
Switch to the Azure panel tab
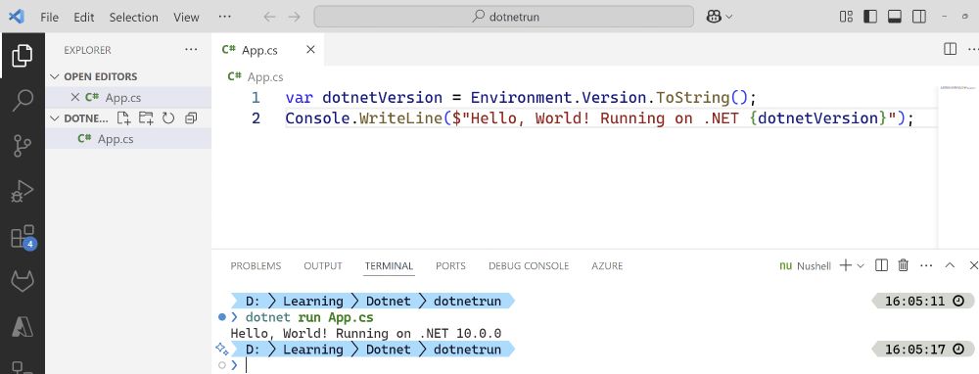[x=608, y=266]
